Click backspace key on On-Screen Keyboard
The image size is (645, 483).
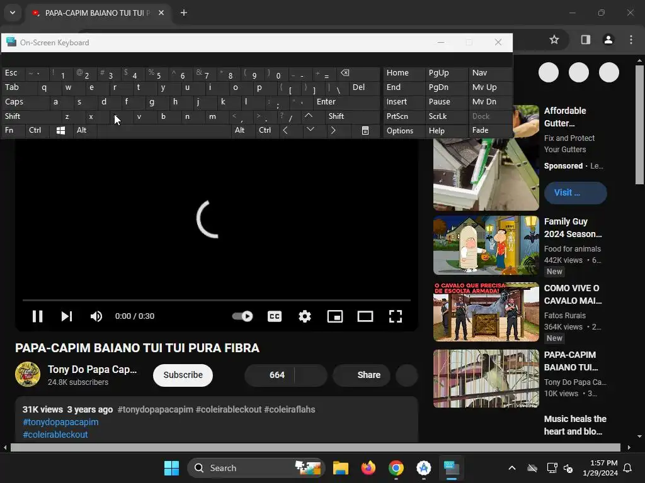pos(358,73)
